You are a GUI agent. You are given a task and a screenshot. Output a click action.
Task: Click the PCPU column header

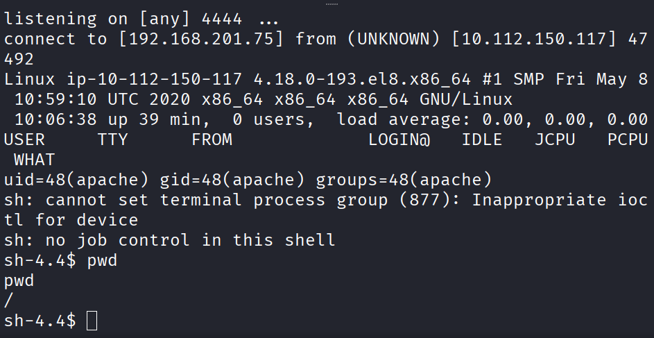pos(628,140)
